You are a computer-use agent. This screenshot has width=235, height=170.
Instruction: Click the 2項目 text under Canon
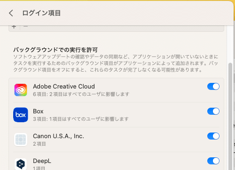point(39,144)
